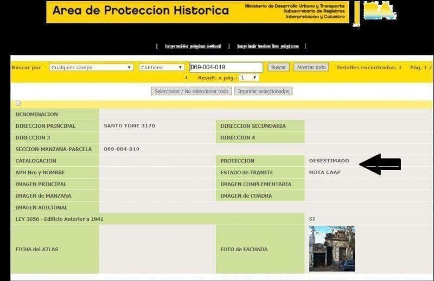This screenshot has height=281, width=434.
Task: Click the 'Area de Proteccion Historica' banner
Action: click(x=141, y=11)
